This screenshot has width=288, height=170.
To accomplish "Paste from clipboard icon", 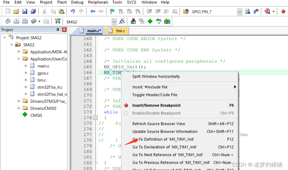I will 61,11.
